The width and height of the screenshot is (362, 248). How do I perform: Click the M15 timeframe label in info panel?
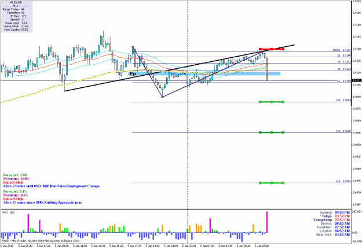tap(16, 6)
